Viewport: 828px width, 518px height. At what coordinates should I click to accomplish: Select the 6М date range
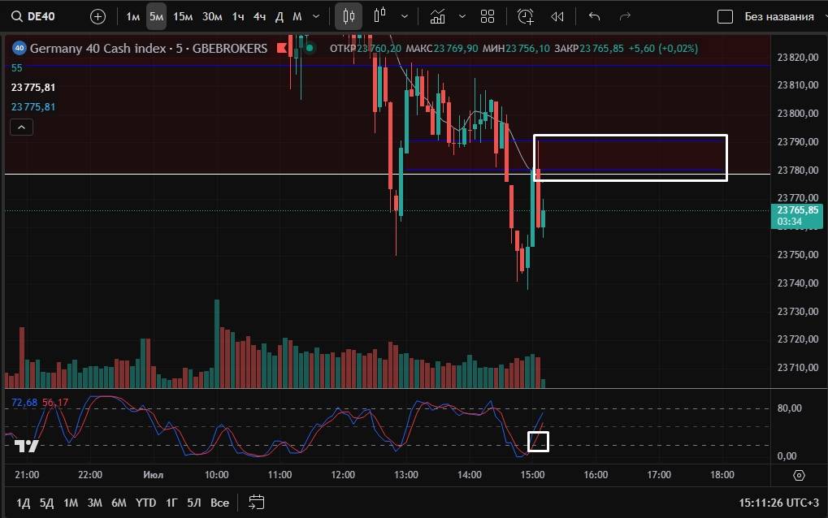click(x=119, y=503)
